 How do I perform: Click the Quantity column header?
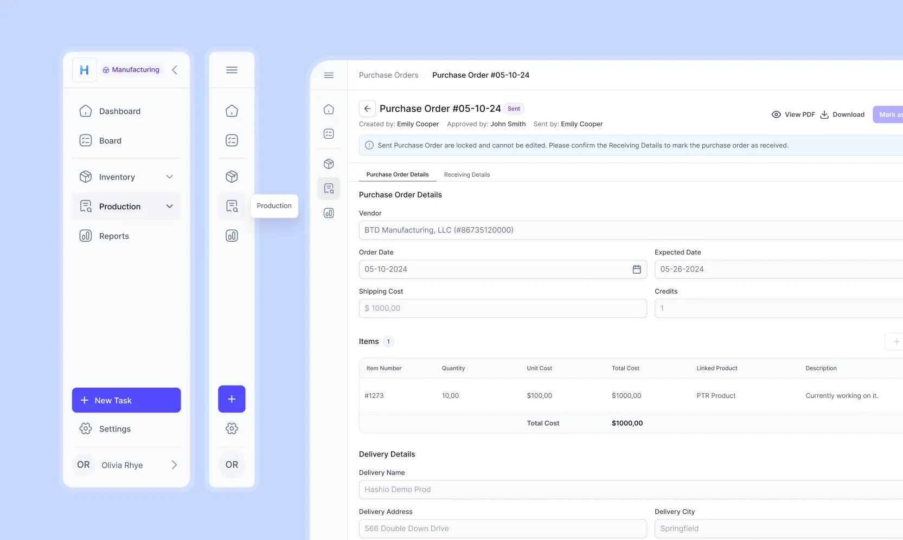pos(453,368)
